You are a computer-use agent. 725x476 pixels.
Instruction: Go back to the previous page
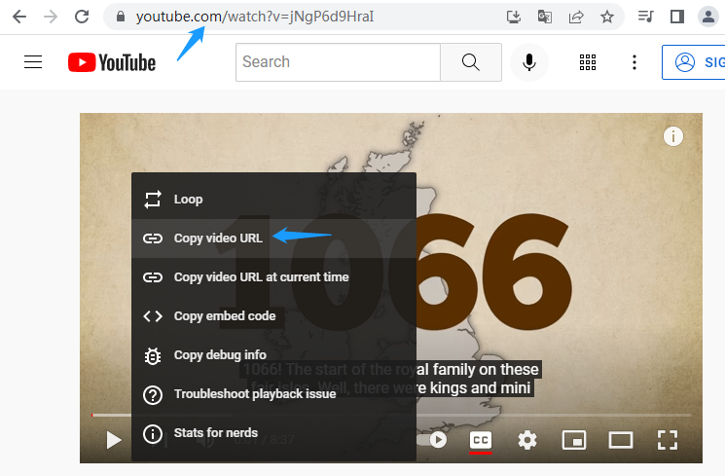(19, 17)
